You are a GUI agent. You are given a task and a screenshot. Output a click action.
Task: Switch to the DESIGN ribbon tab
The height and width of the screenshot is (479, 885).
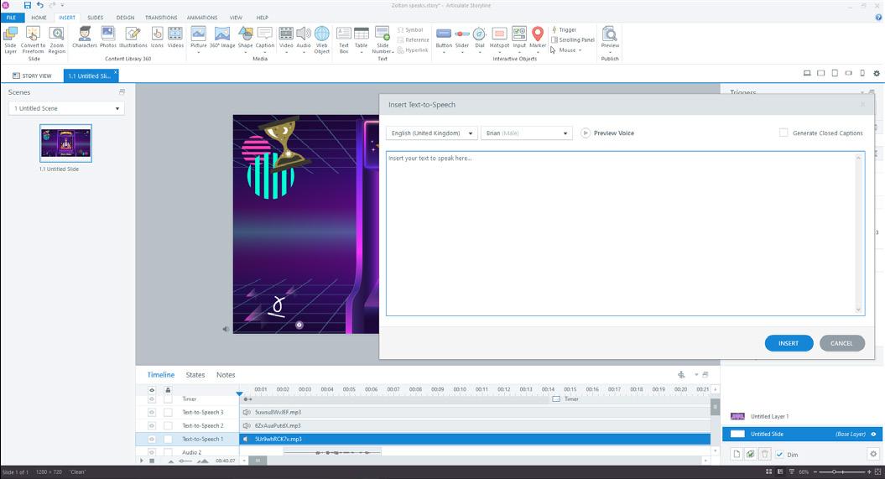point(125,18)
